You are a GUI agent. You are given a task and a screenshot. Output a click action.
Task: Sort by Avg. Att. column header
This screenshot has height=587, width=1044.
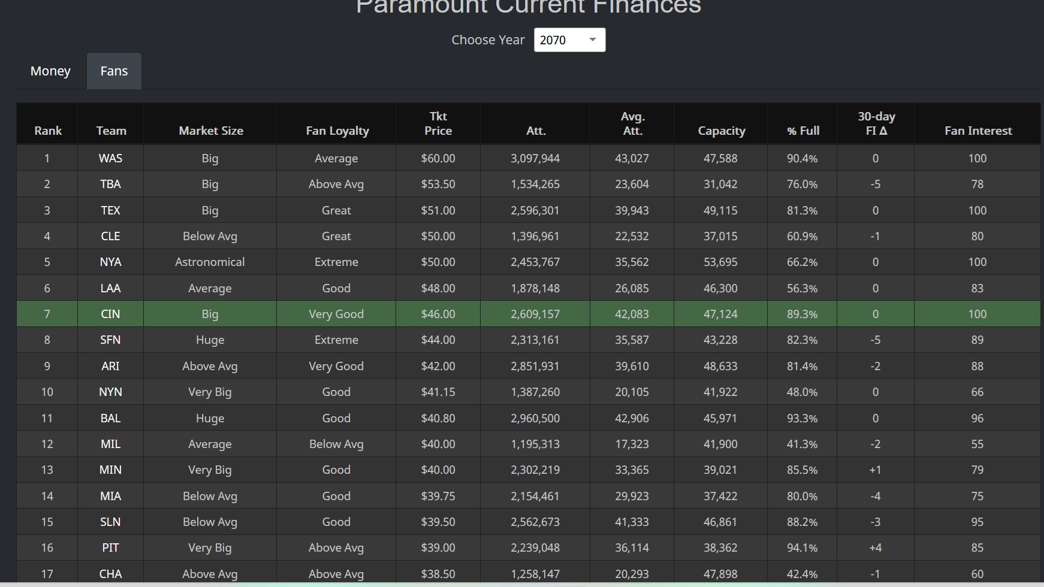click(x=632, y=123)
